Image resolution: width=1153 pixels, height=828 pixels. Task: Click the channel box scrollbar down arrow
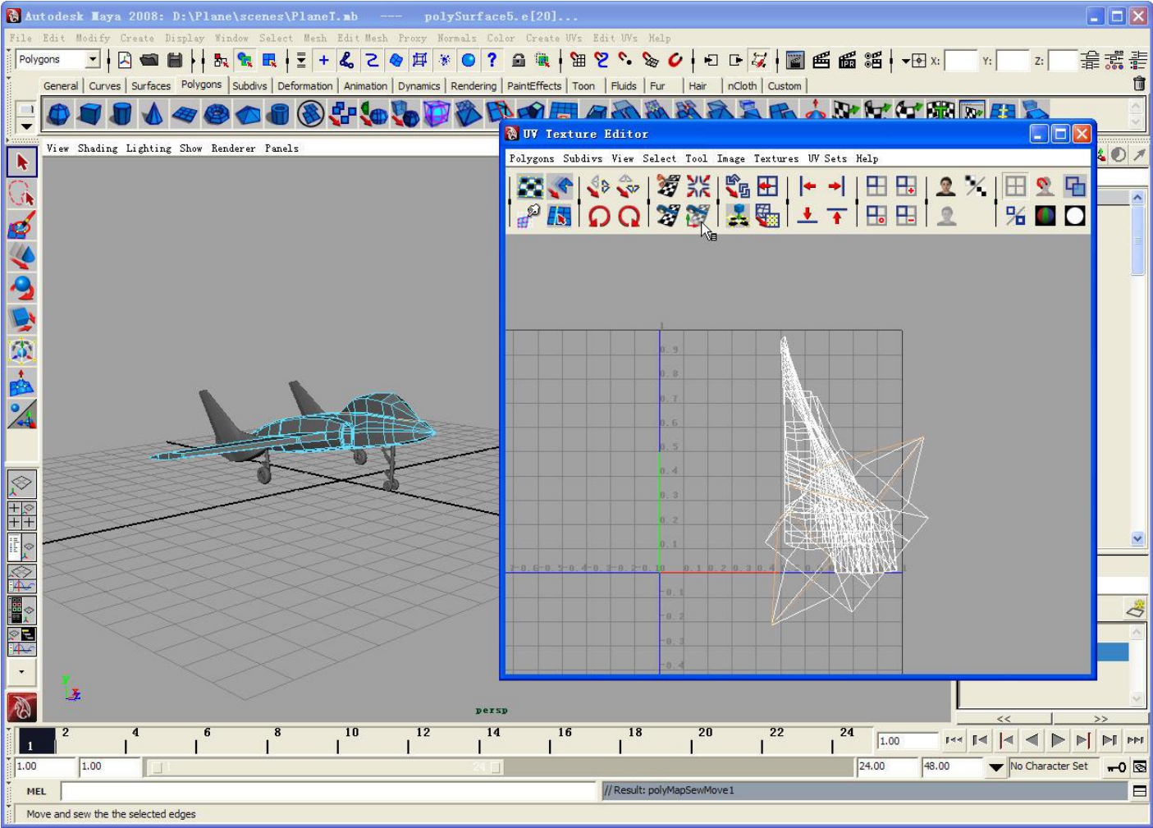(x=1137, y=539)
